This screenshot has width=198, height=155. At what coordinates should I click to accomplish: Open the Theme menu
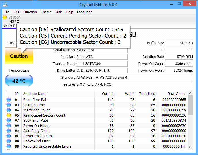coord(46,12)
